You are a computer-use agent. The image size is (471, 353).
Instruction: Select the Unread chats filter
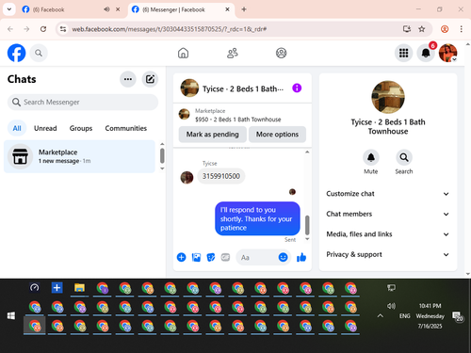[45, 128]
